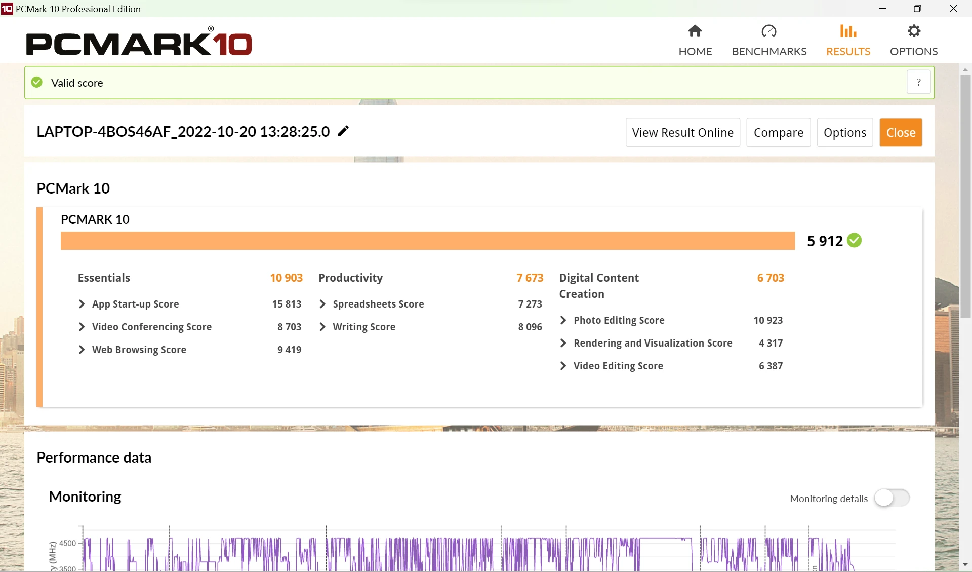Toggle Monitoring details switch
This screenshot has width=972, height=572.
click(x=892, y=498)
